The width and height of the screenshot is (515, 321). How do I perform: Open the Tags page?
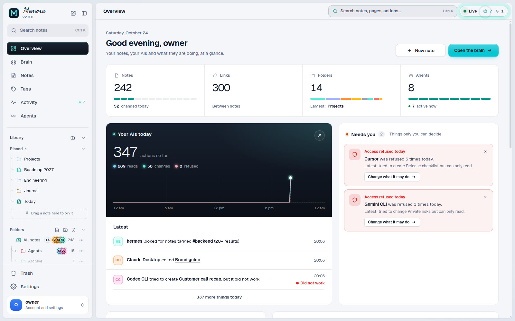48,89
